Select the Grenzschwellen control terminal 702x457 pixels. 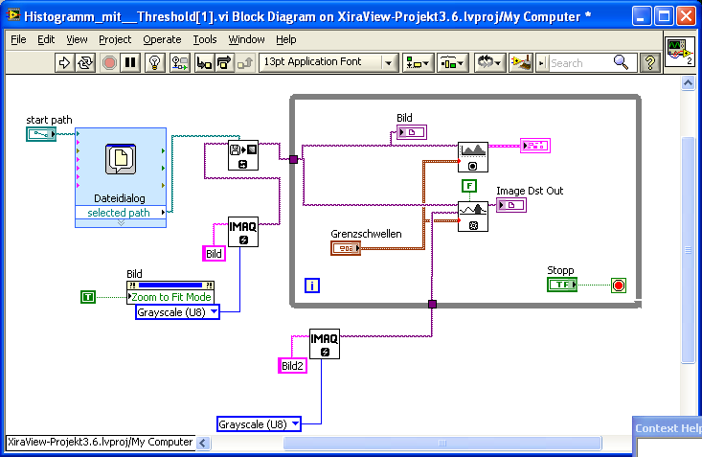tap(346, 248)
